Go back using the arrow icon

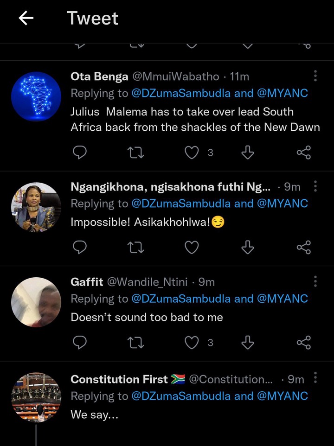[26, 18]
